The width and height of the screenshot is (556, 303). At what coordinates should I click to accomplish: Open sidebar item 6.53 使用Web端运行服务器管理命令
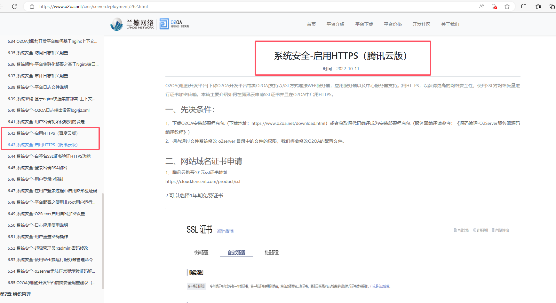50,260
